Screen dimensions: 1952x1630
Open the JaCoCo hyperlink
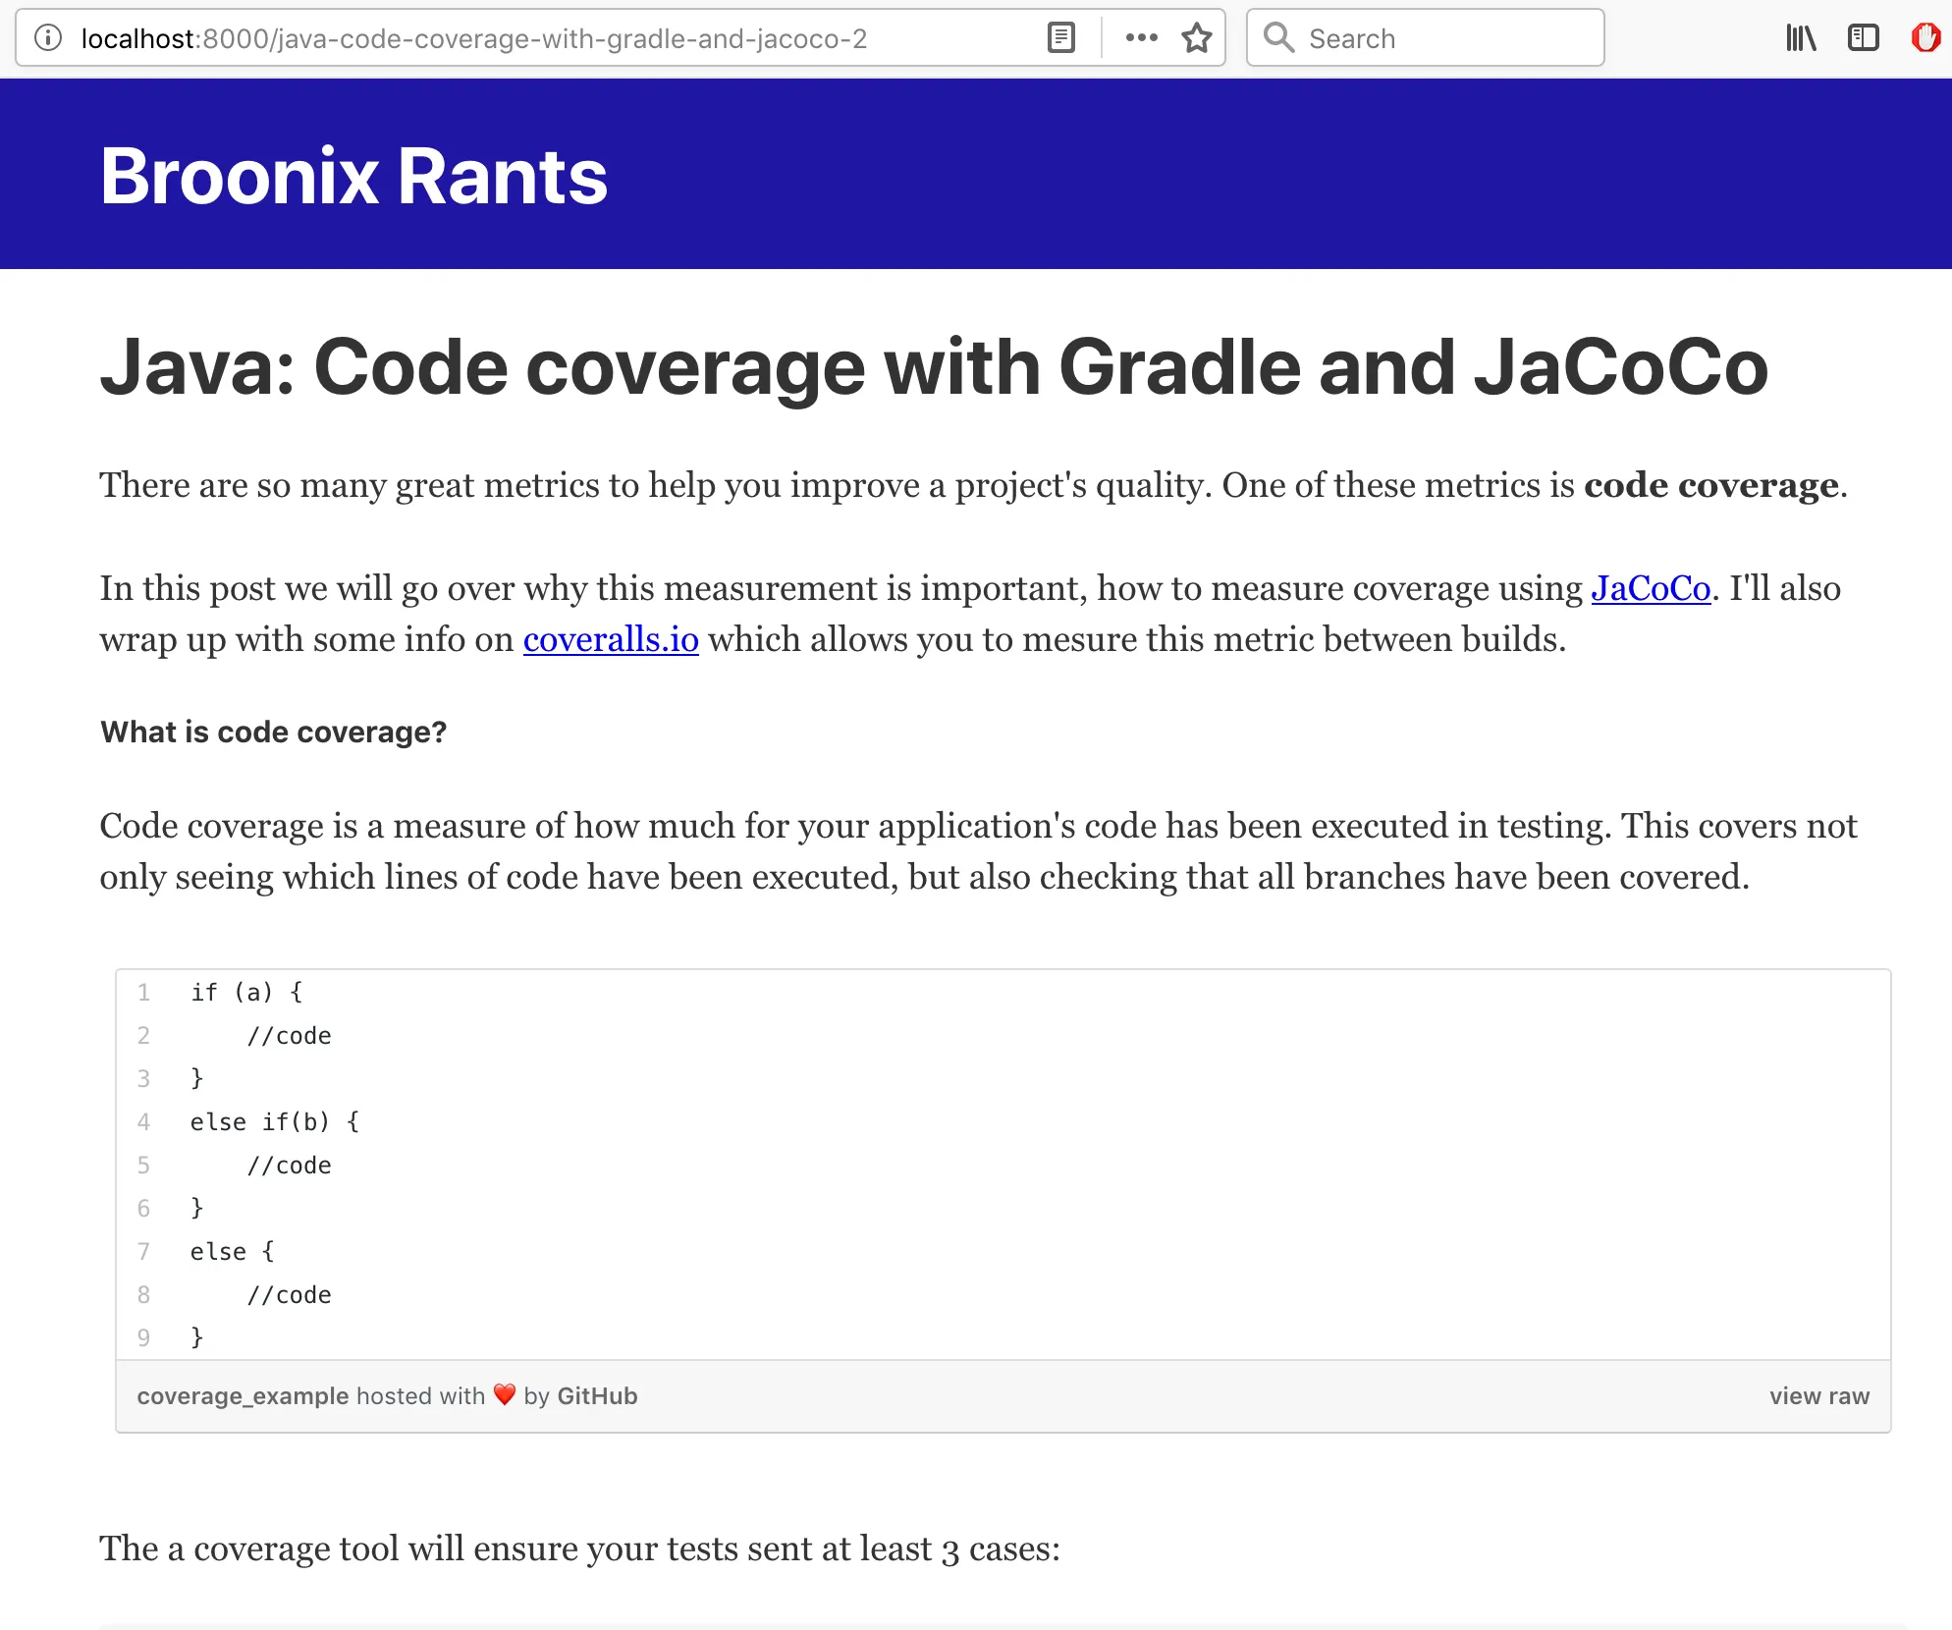tap(1651, 588)
